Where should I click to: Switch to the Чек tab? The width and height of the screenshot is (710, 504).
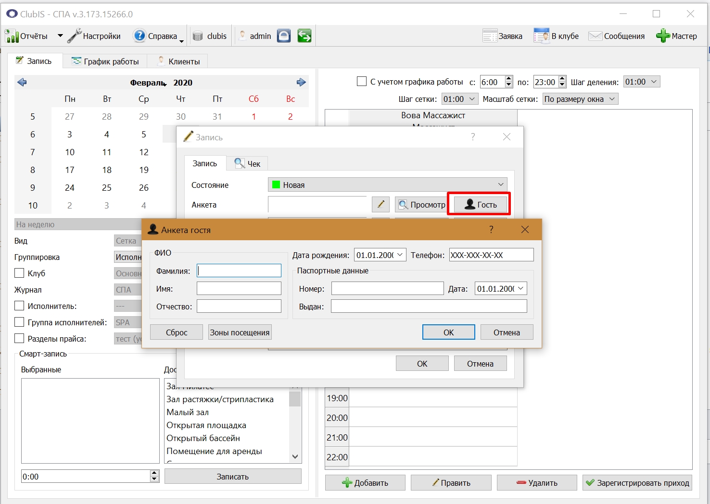(x=247, y=164)
